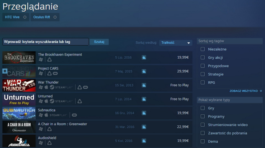Check the Gry akcji tag checkbox

coord(202,57)
